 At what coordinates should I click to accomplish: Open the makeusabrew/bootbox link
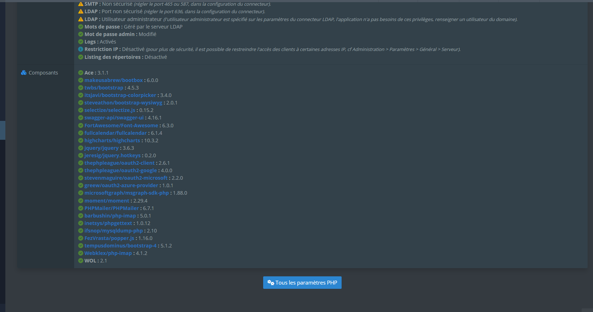coord(113,80)
